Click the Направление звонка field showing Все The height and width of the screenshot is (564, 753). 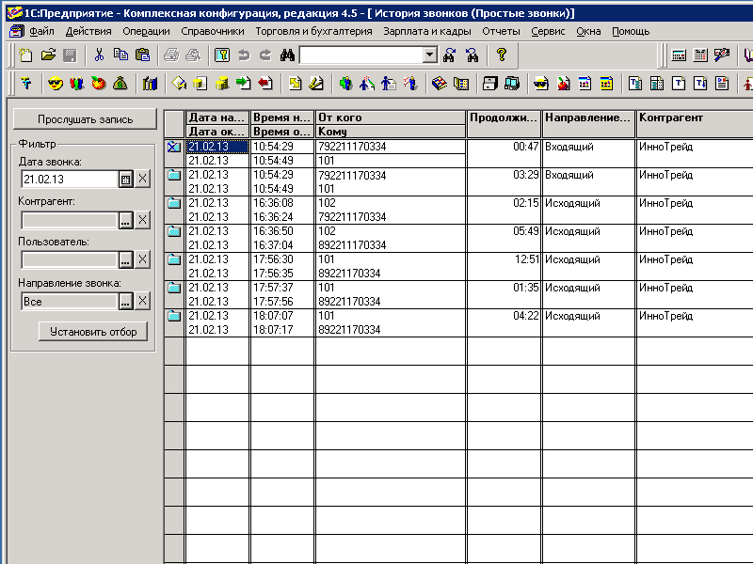click(70, 302)
